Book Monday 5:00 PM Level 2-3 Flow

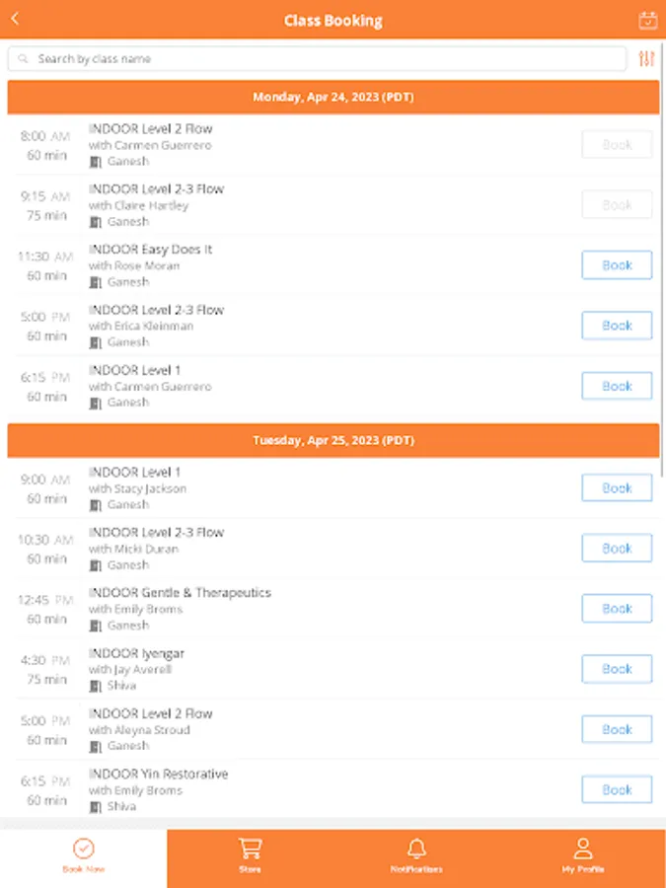click(x=617, y=326)
